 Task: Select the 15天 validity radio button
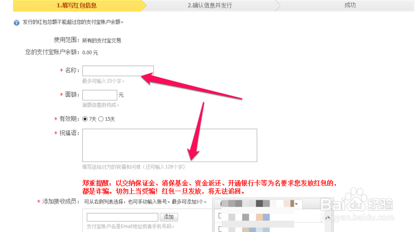[101, 119]
